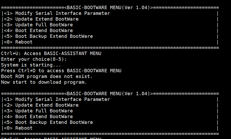Select Boot Backup Extend BootWare in second menu

click(x=54, y=122)
